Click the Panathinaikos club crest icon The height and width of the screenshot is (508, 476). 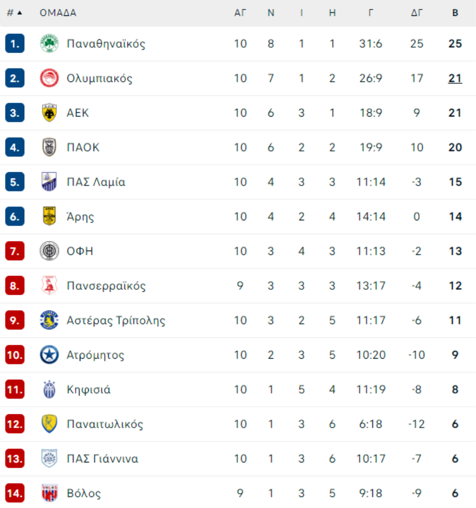point(49,43)
